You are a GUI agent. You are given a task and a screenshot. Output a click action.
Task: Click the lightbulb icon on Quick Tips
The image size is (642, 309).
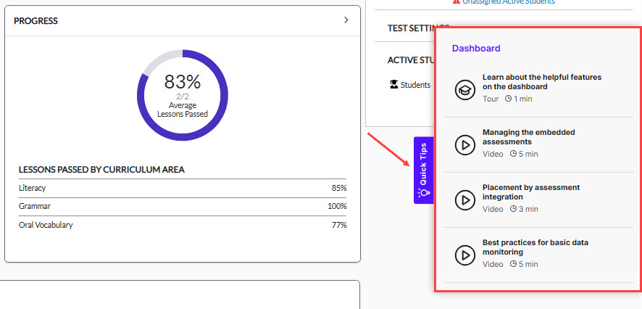coord(424,193)
